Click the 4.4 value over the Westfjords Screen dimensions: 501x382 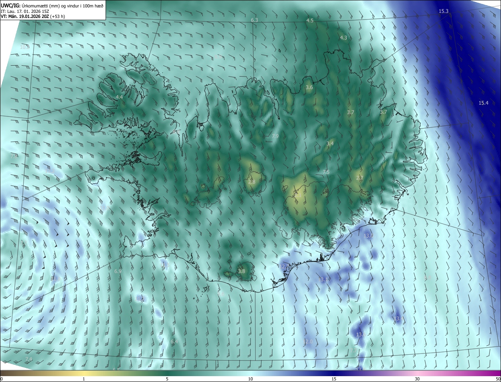[119, 97]
